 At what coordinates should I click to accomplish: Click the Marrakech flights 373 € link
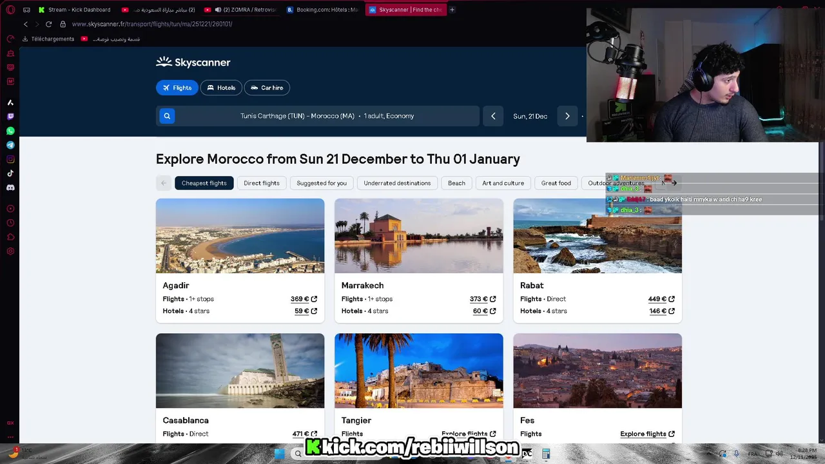[x=483, y=299]
